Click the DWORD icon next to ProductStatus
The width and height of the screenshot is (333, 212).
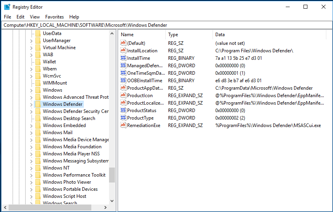pyautogui.click(x=123, y=111)
